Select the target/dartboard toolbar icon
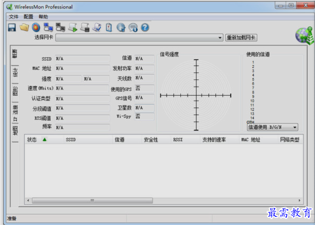The width and height of the screenshot is (315, 225). pos(36,28)
